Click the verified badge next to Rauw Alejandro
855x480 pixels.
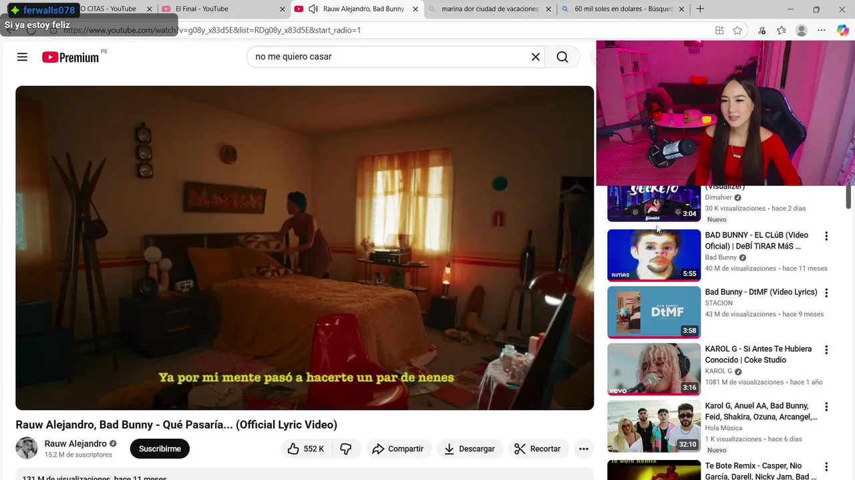[113, 443]
